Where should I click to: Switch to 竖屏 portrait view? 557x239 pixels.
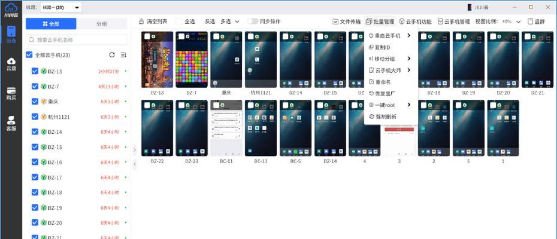click(537, 22)
